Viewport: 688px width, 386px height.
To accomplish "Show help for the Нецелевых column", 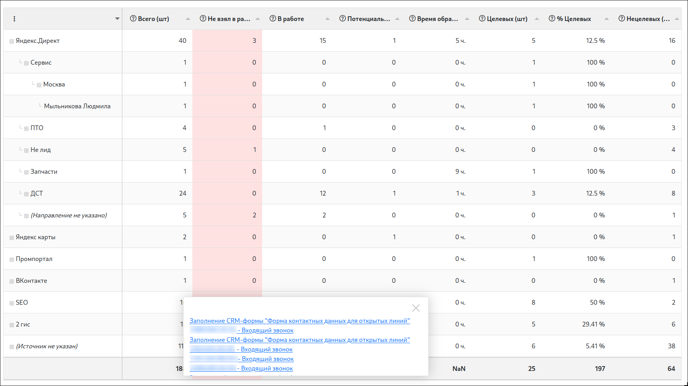I will point(622,19).
